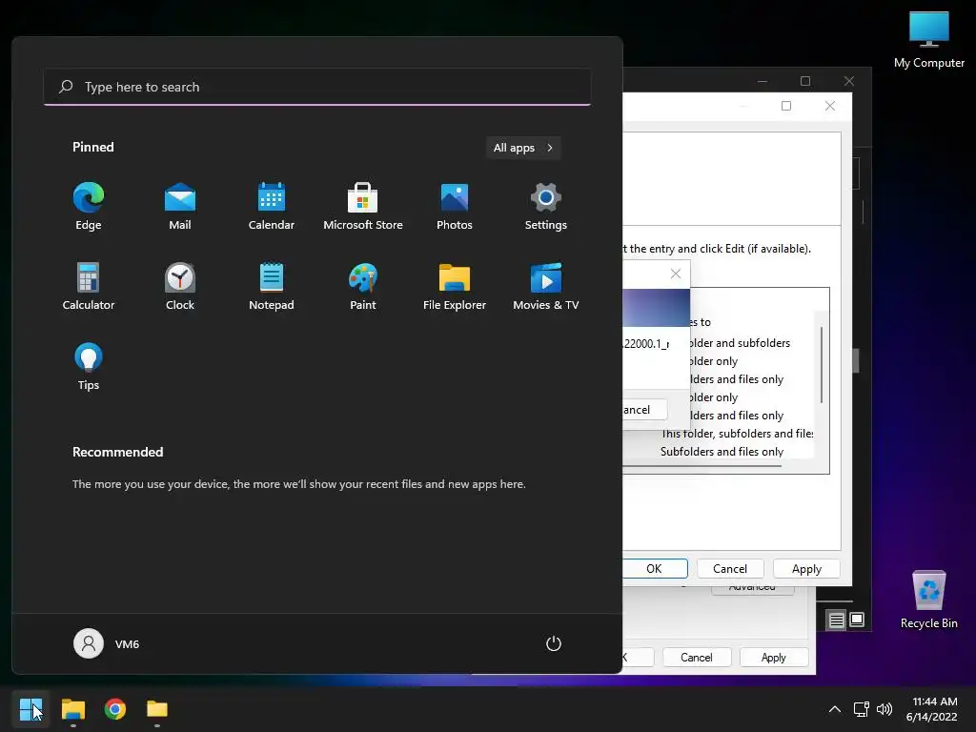Open File Explorer from the taskbar
Image resolution: width=976 pixels, height=732 pixels.
[x=72, y=709]
